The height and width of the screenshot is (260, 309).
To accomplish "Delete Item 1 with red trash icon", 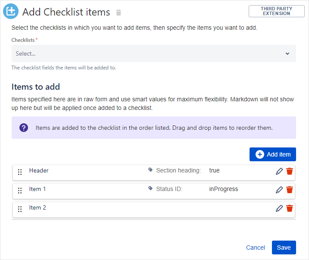I will click(x=290, y=190).
